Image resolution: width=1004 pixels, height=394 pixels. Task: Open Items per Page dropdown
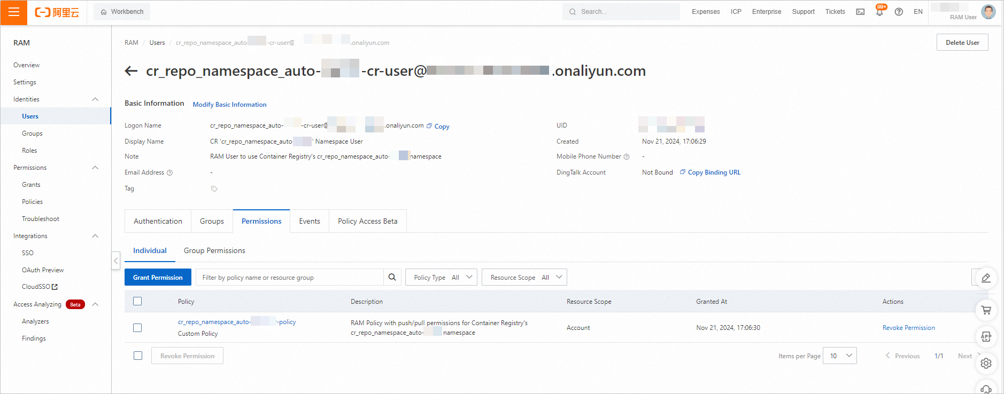point(840,356)
